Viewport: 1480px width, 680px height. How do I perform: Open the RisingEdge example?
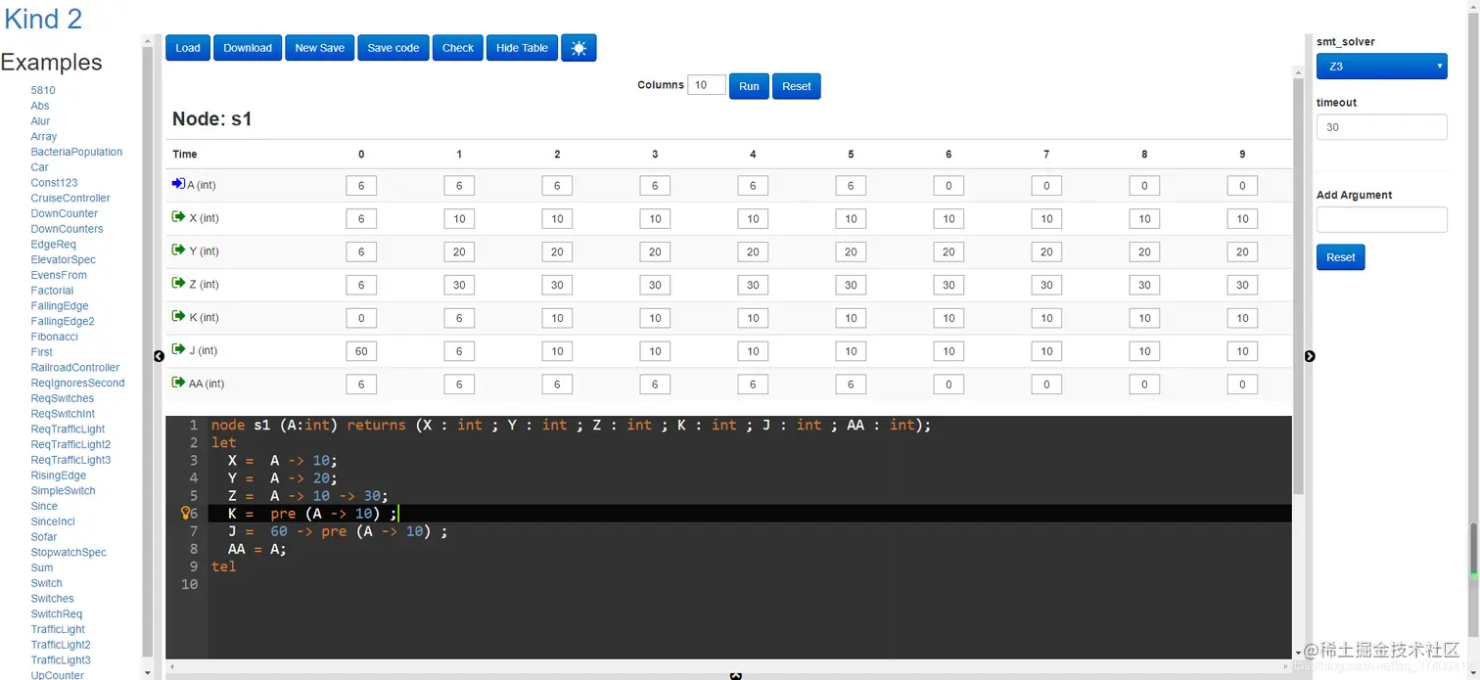coord(60,476)
